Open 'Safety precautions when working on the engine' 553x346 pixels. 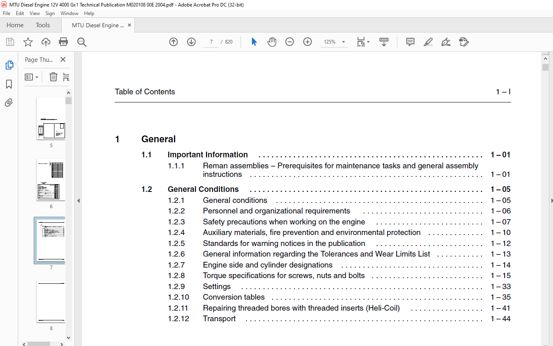tap(284, 222)
